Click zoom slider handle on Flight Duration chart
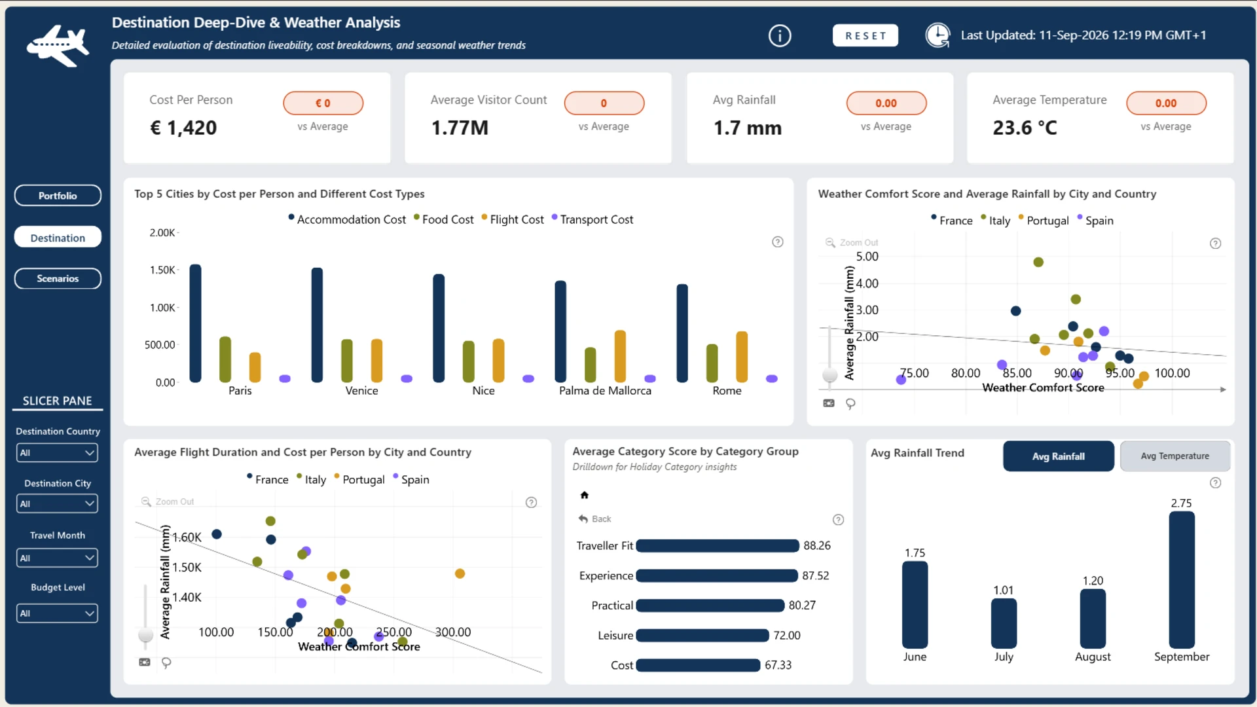Image resolution: width=1257 pixels, height=707 pixels. click(x=146, y=635)
